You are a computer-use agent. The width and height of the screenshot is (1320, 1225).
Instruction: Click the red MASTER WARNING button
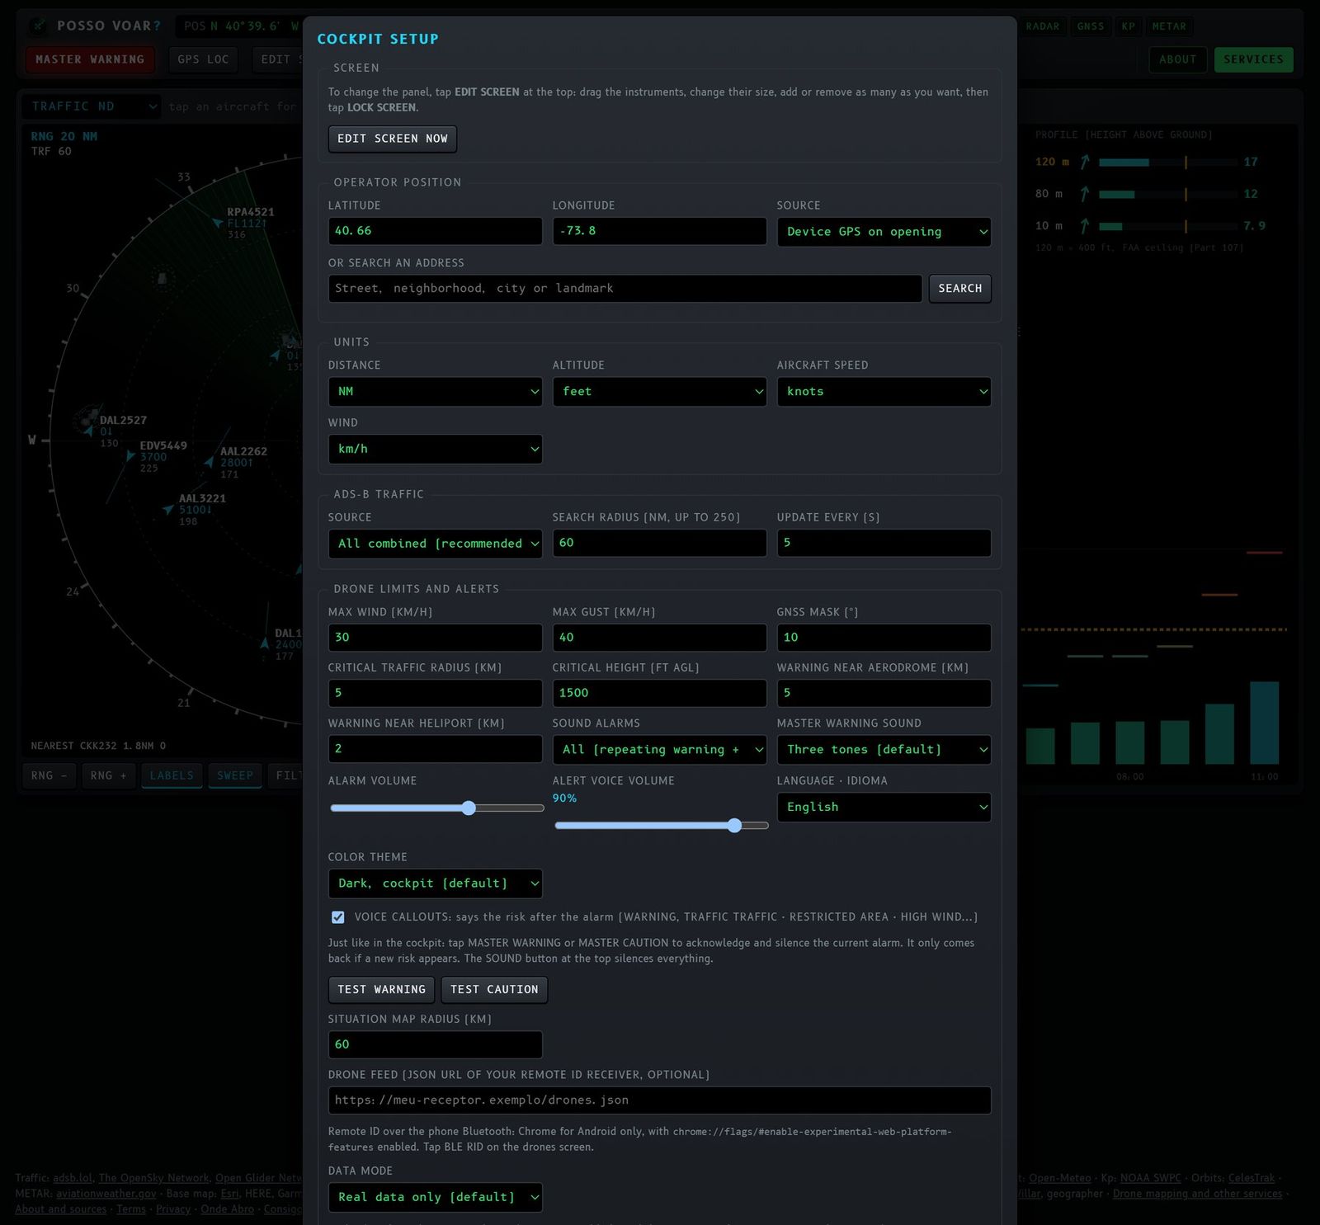point(90,59)
